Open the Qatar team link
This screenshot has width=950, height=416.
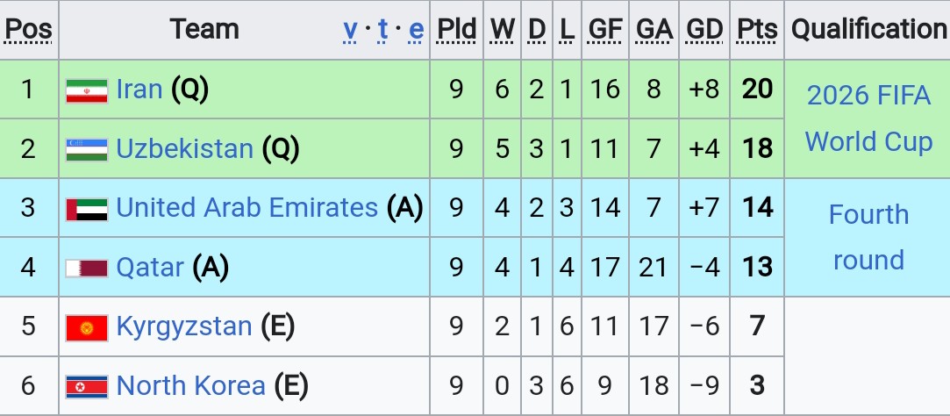pyautogui.click(x=150, y=267)
